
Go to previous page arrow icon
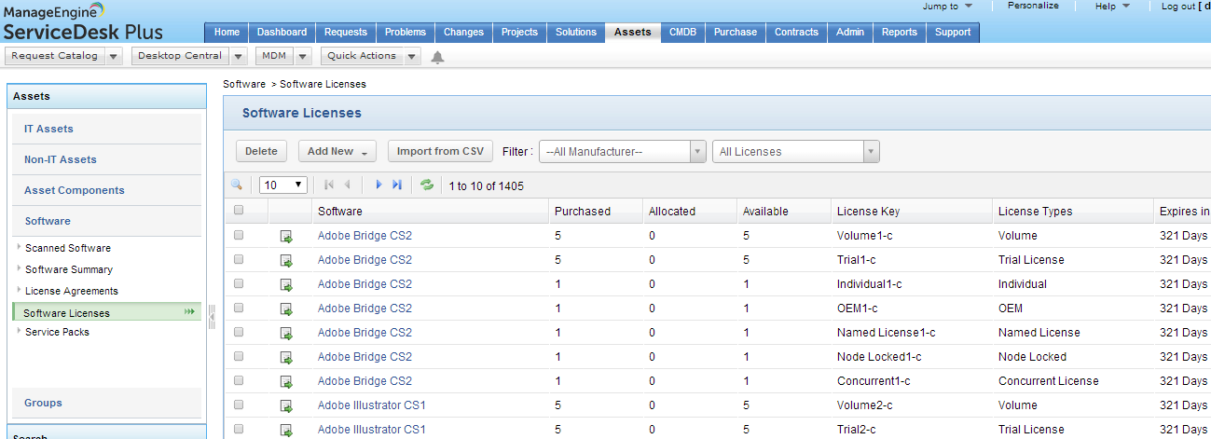tap(347, 185)
